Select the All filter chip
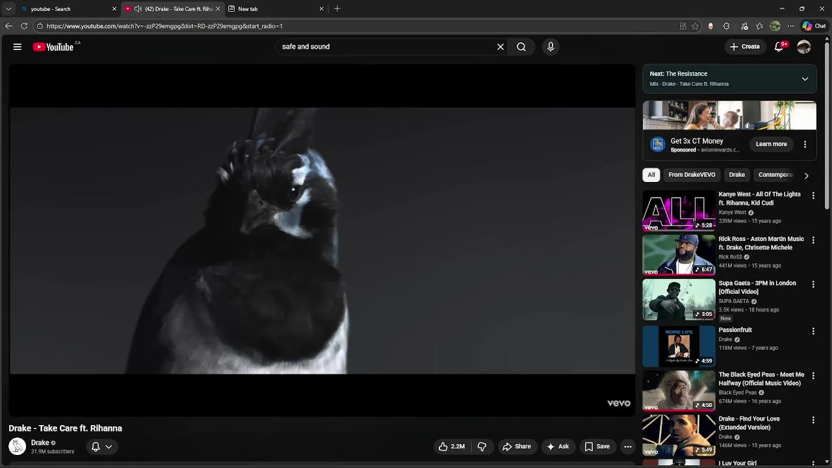The image size is (832, 468). [x=651, y=175]
